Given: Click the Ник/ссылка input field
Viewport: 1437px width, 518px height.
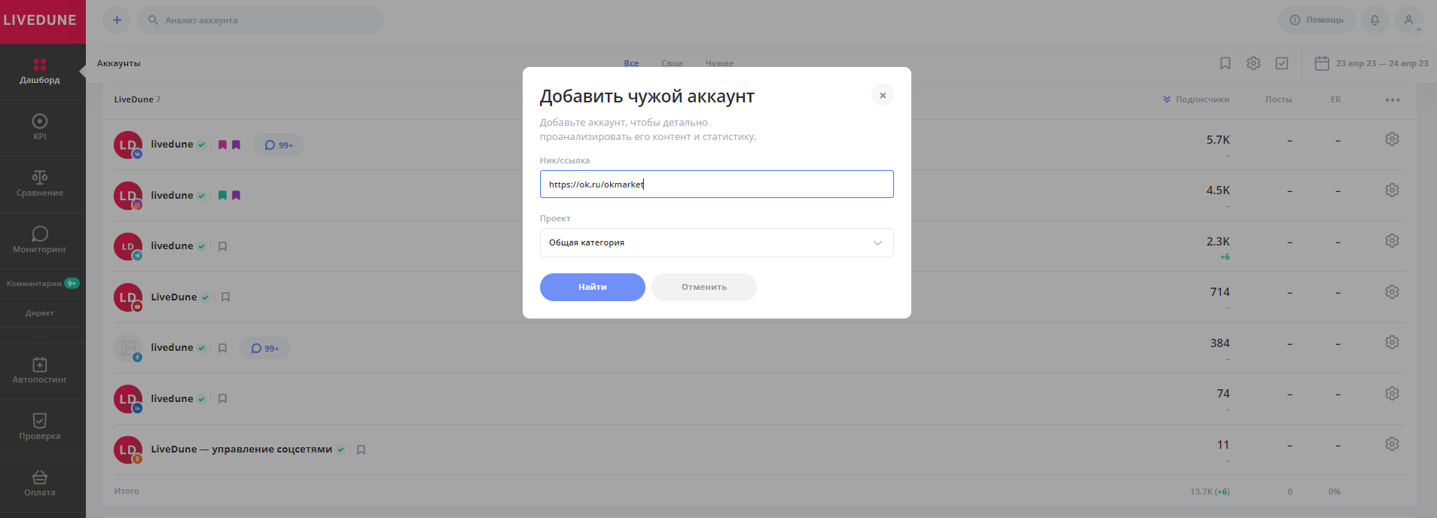Looking at the screenshot, I should pyautogui.click(x=716, y=184).
